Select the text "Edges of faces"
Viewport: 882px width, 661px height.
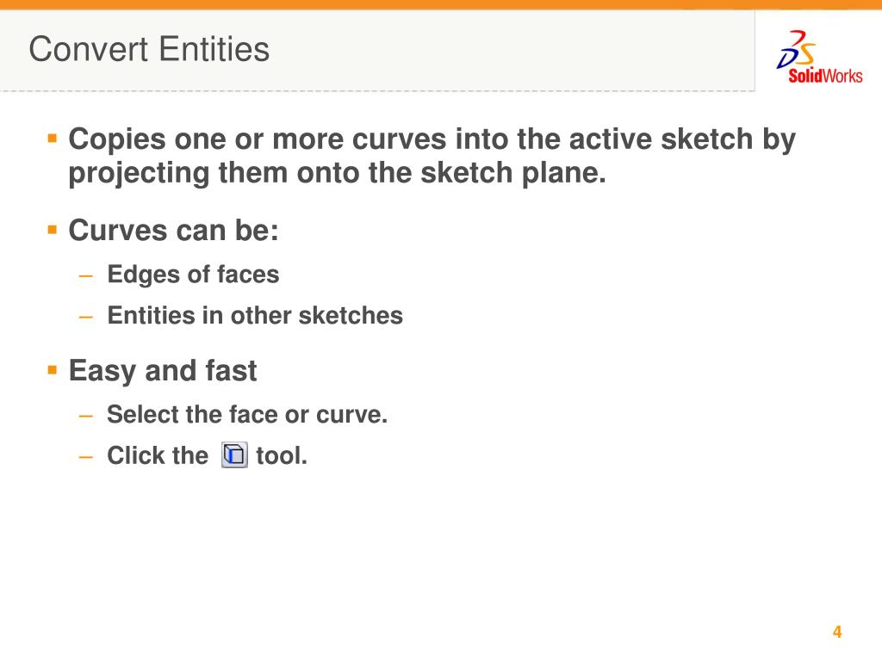193,275
